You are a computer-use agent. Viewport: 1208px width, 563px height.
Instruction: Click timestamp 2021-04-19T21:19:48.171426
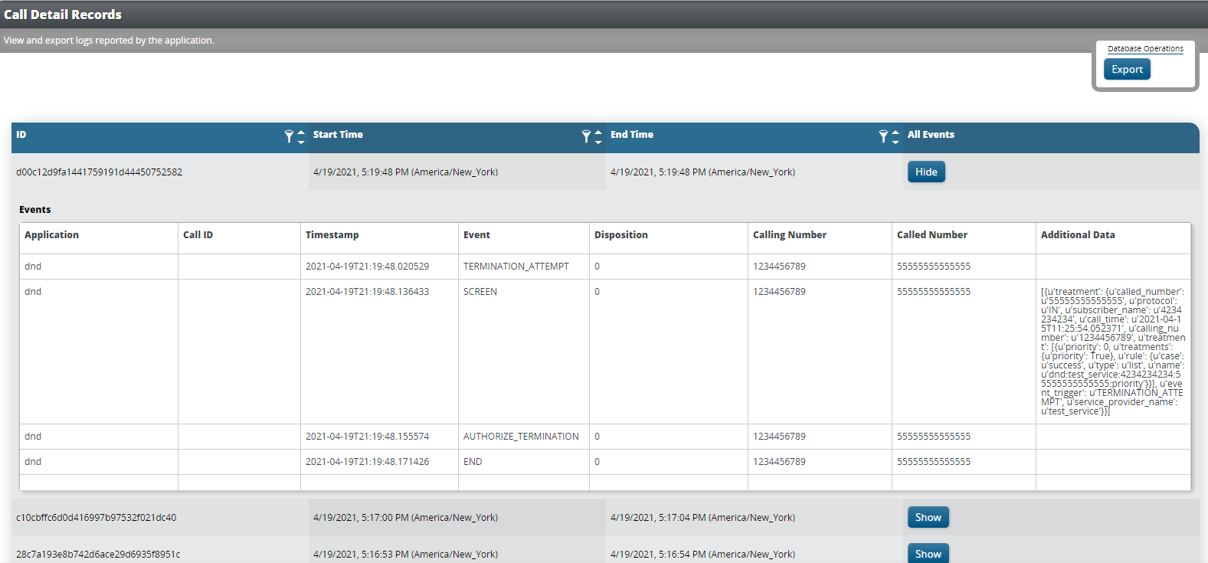click(x=367, y=461)
